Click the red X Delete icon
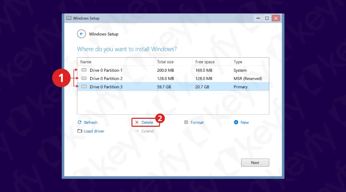Image resolution: width=346 pixels, height=192 pixels. click(137, 122)
